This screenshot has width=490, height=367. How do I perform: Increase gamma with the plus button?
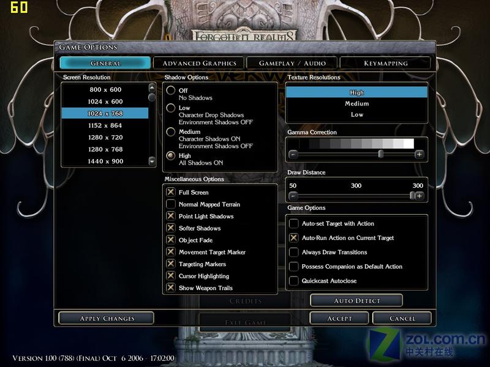point(420,154)
